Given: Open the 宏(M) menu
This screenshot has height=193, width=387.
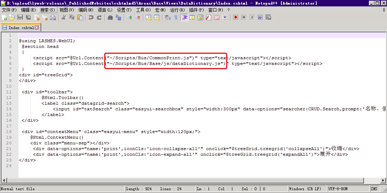Looking at the screenshot, I should (160, 10).
